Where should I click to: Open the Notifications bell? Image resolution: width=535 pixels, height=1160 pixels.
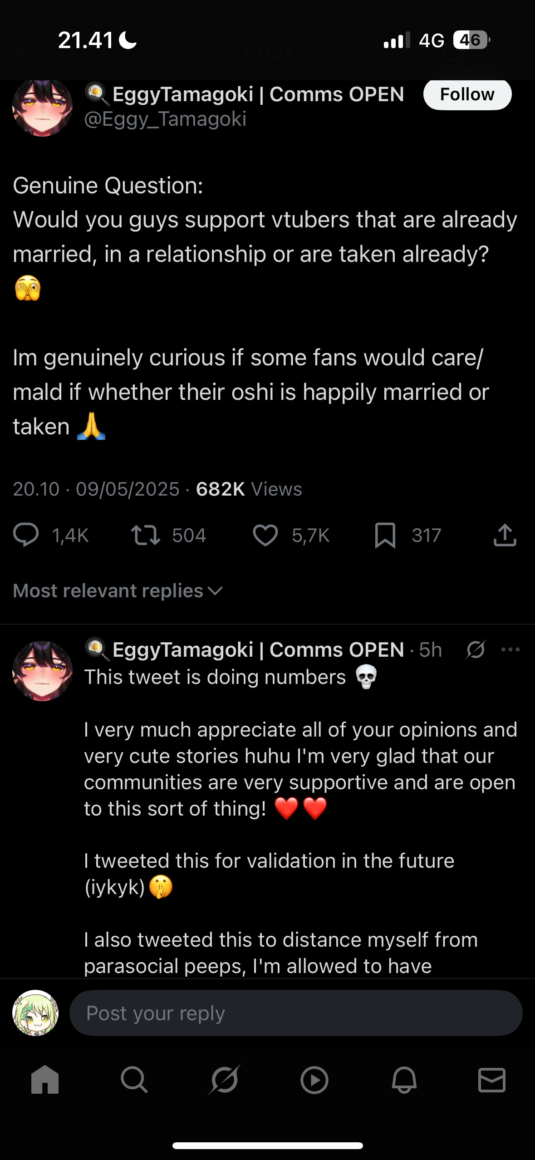pyautogui.click(x=404, y=1080)
